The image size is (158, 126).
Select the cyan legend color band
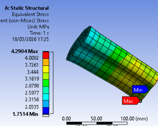click(x=46, y=97)
